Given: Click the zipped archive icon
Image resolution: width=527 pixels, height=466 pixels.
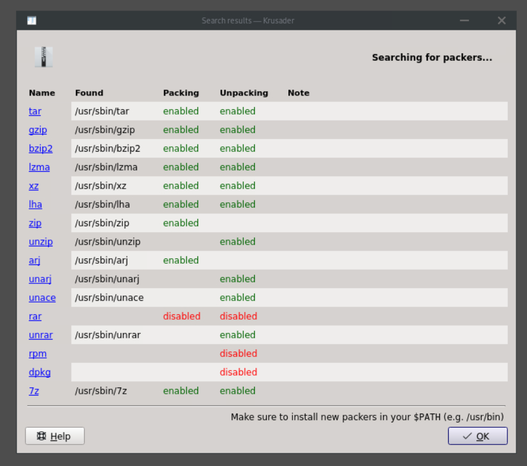Looking at the screenshot, I should click(44, 57).
